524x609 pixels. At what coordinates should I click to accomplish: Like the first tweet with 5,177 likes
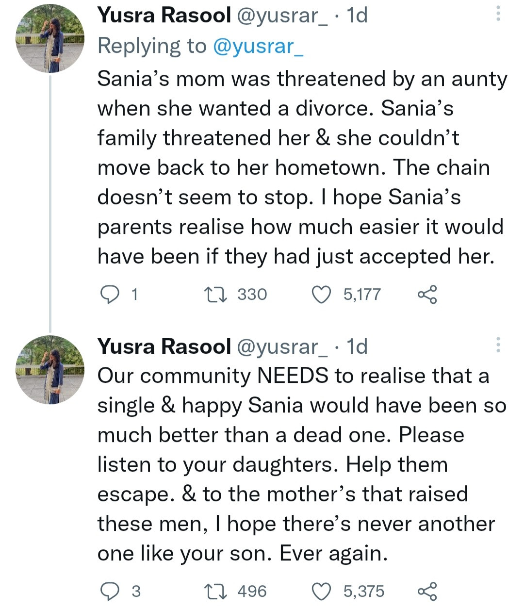click(x=321, y=295)
